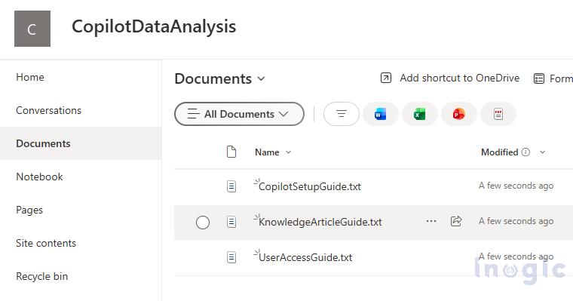Filter by Excel files

[419, 114]
